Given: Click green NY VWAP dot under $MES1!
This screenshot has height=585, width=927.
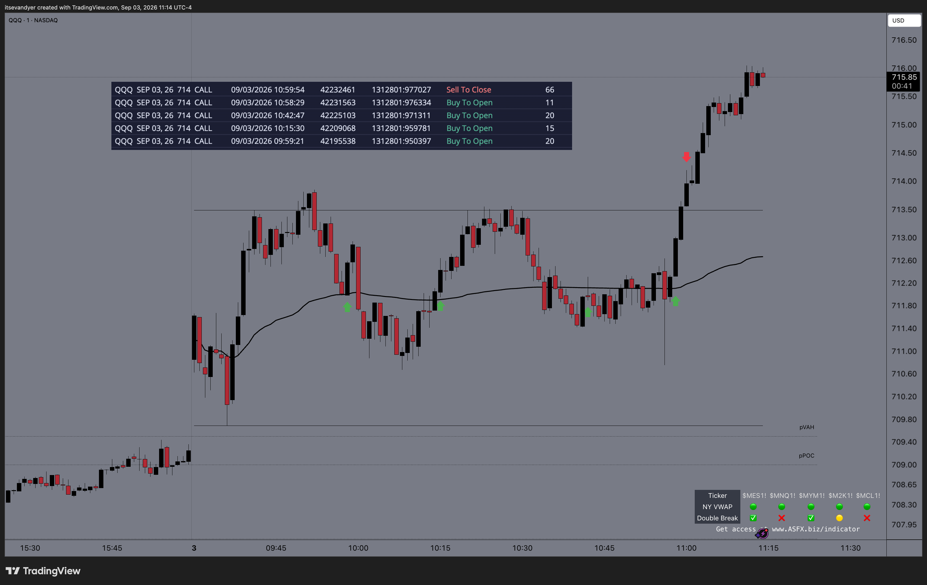Looking at the screenshot, I should pyautogui.click(x=753, y=506).
